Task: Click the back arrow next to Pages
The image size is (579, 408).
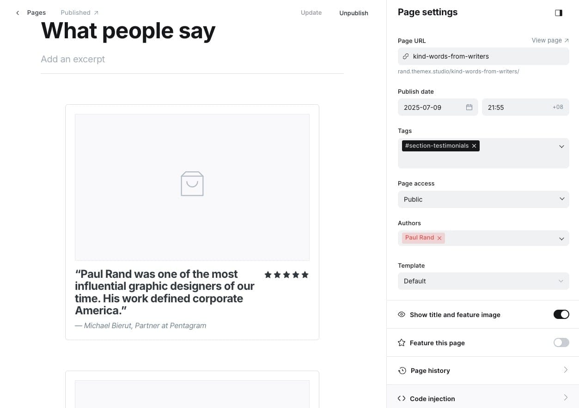Action: (x=18, y=13)
